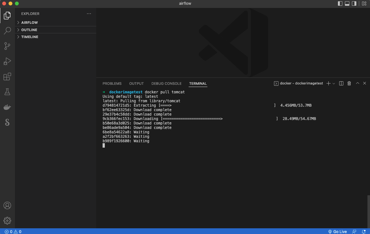Click the 'docker pull tomcat' command line
This screenshot has height=234, width=370.
pos(165,92)
